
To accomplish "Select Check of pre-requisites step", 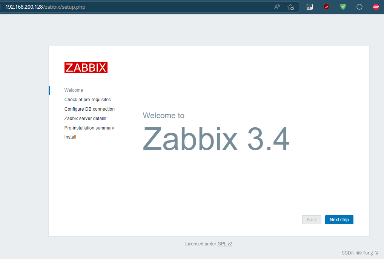I will point(88,99).
